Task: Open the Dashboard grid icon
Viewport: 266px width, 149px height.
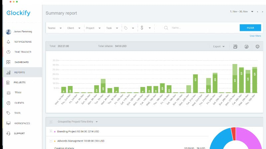Action: pyautogui.click(x=8, y=62)
